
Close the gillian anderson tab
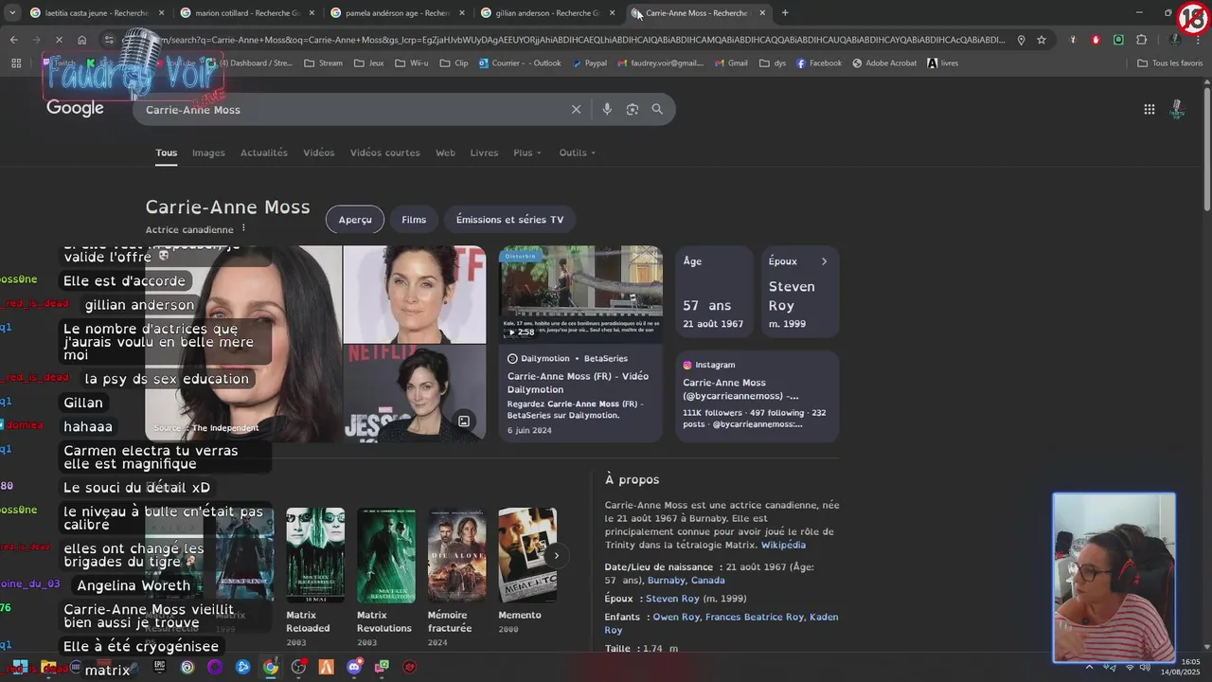pos(613,13)
